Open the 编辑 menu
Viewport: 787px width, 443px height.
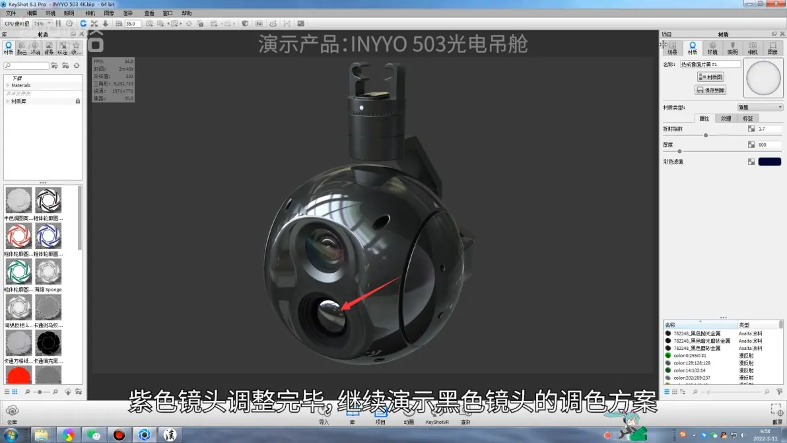(x=32, y=13)
